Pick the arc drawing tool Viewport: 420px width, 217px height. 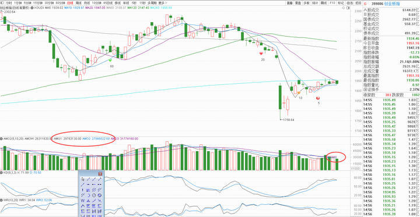pyautogui.click(x=89, y=195)
